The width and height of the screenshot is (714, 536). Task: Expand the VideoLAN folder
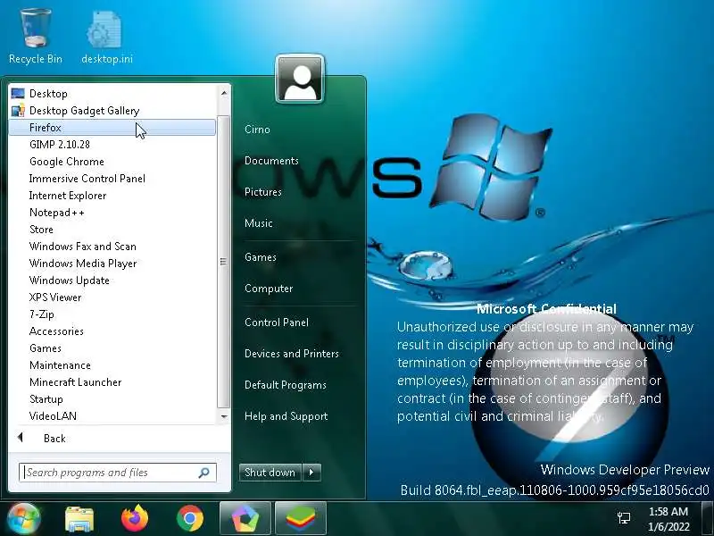[112, 416]
